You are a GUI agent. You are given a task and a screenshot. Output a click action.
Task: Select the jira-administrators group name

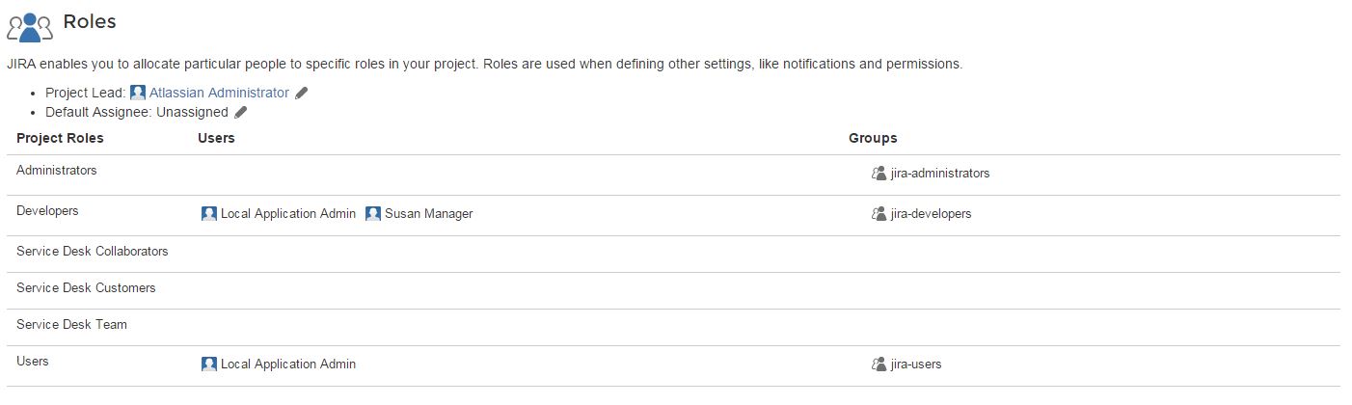coord(940,174)
